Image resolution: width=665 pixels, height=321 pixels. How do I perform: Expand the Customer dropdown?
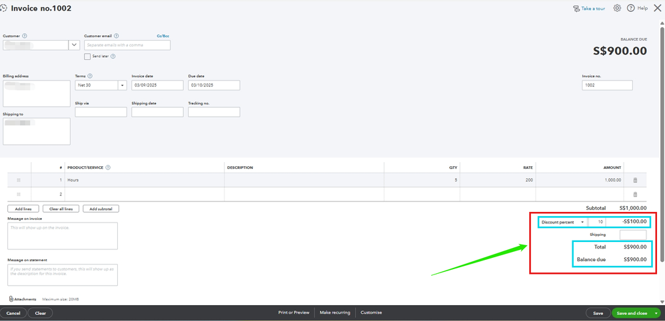74,45
